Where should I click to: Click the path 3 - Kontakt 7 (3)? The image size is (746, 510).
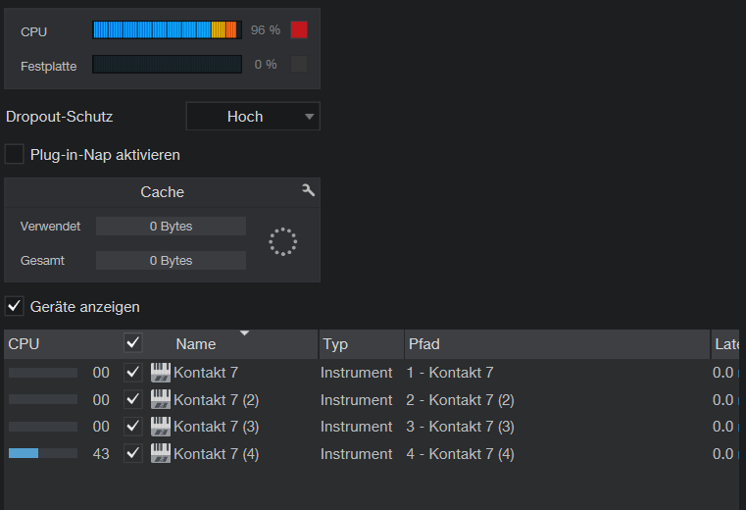(x=460, y=427)
